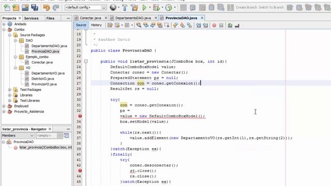Click the browser globe icon

click(113, 8)
